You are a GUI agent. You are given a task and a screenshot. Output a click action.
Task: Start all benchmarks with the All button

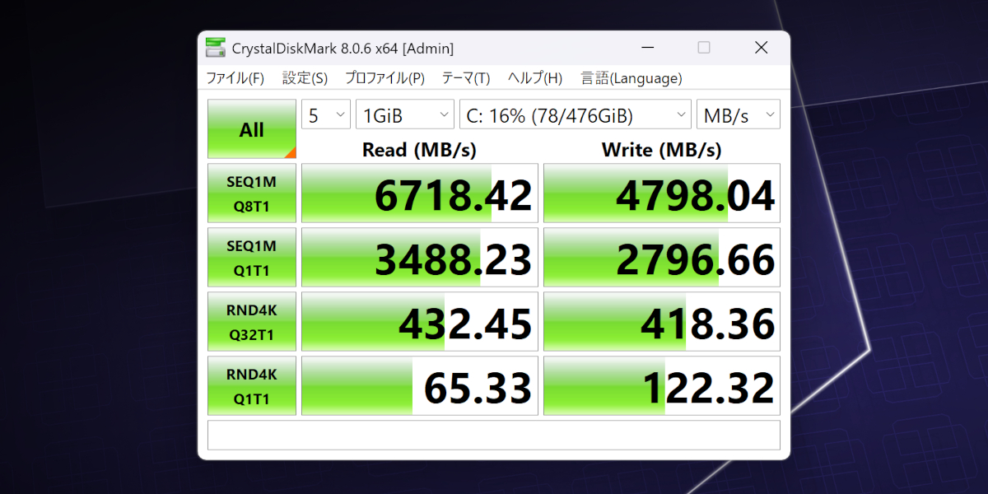251,129
